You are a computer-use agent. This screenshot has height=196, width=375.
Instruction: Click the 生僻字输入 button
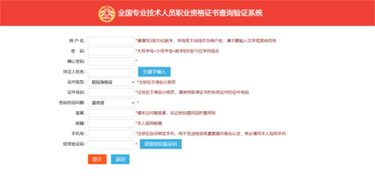click(x=154, y=72)
